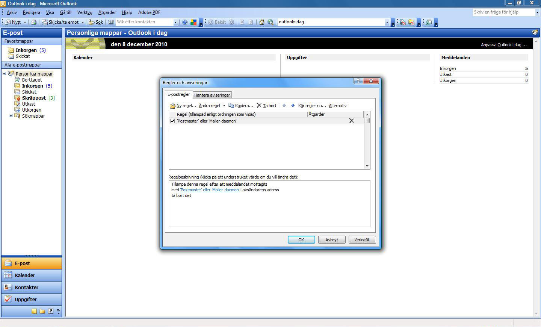
Task: Click the forward arrow next to Bakåt
Action: [231, 22]
